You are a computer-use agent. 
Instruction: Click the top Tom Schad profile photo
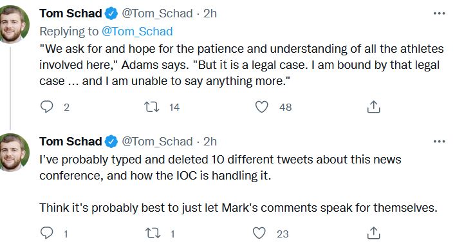tap(12, 24)
